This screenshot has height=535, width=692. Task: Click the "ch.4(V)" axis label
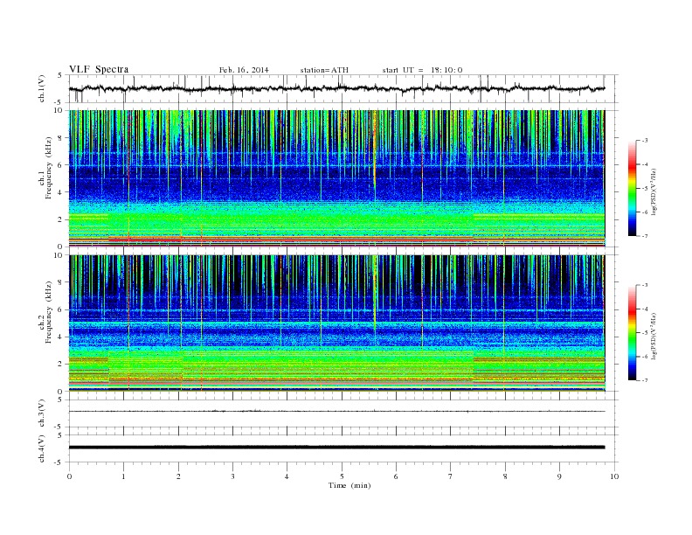pyautogui.click(x=42, y=448)
